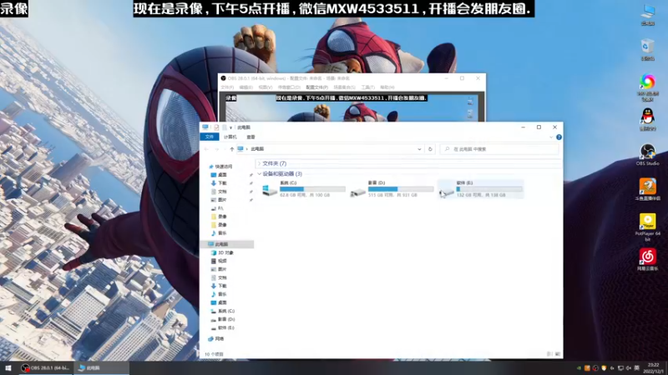Open the 影音 (D:) drive in the main pane
Screen dimensions: 668x375
click(392, 189)
